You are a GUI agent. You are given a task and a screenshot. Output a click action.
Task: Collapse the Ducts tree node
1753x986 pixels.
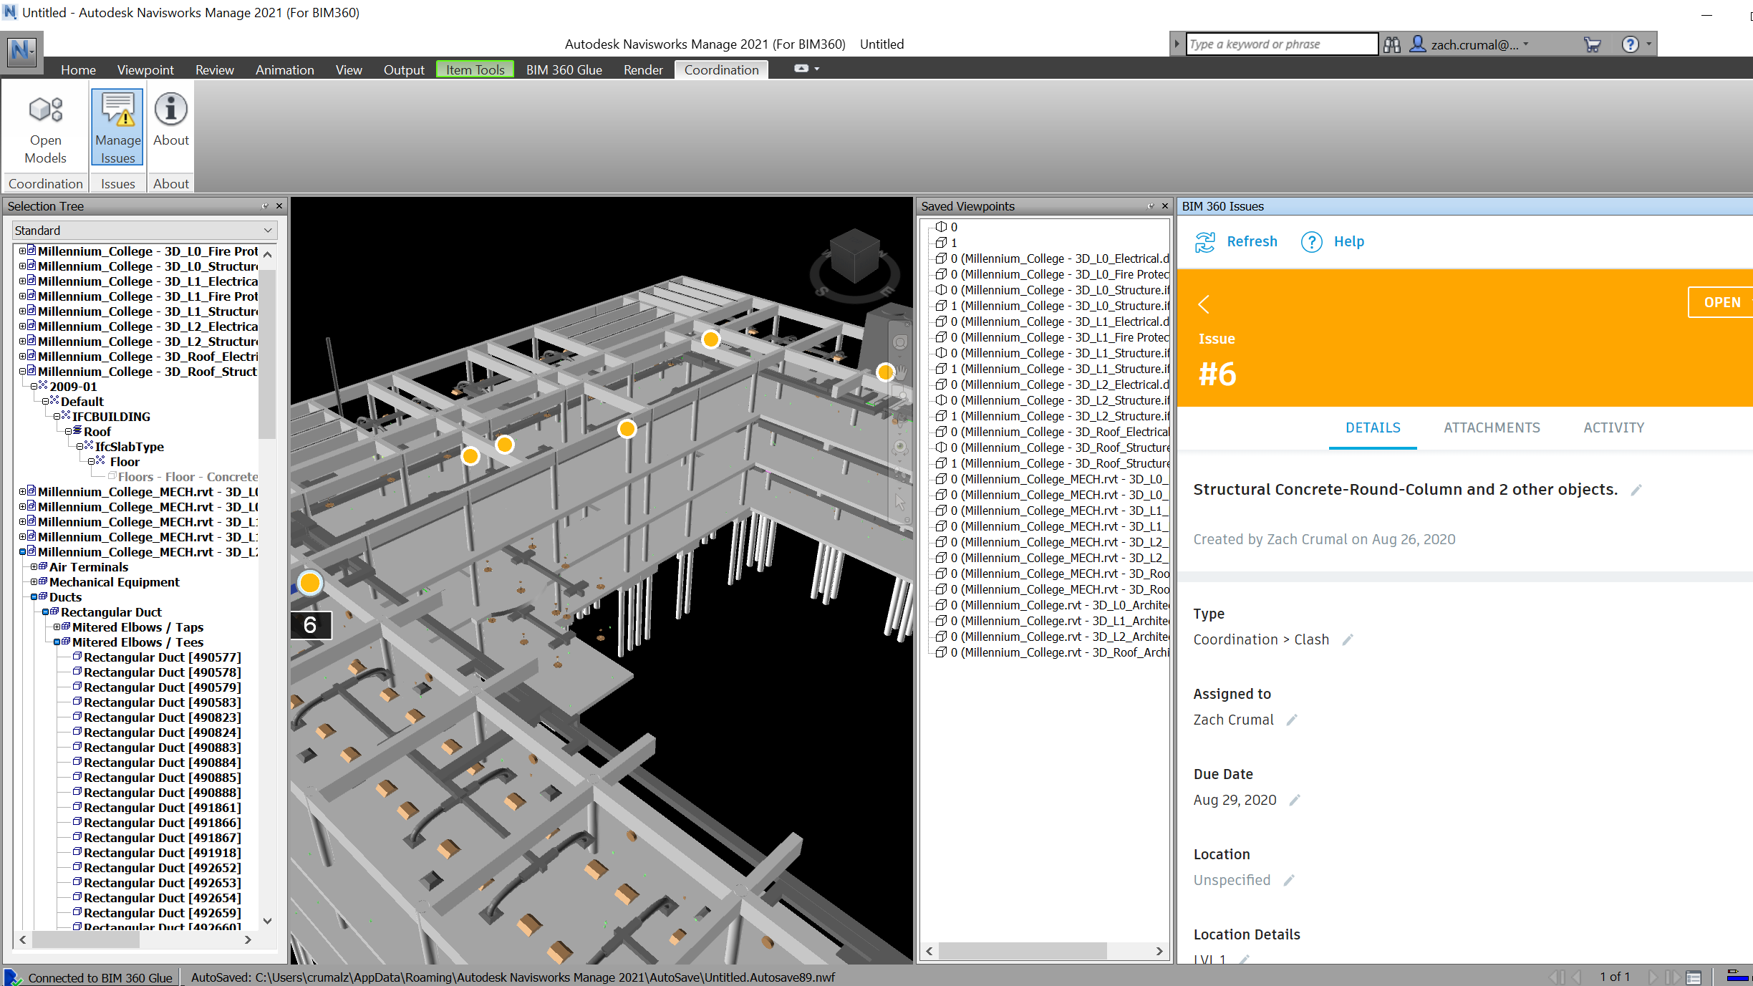pyautogui.click(x=34, y=597)
